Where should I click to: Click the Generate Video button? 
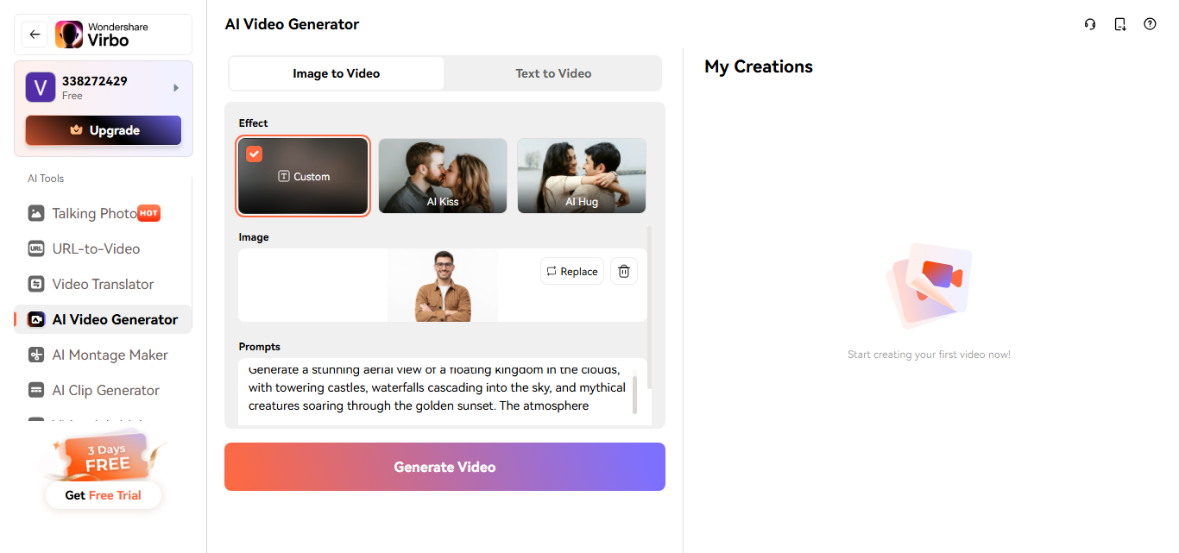(x=444, y=467)
